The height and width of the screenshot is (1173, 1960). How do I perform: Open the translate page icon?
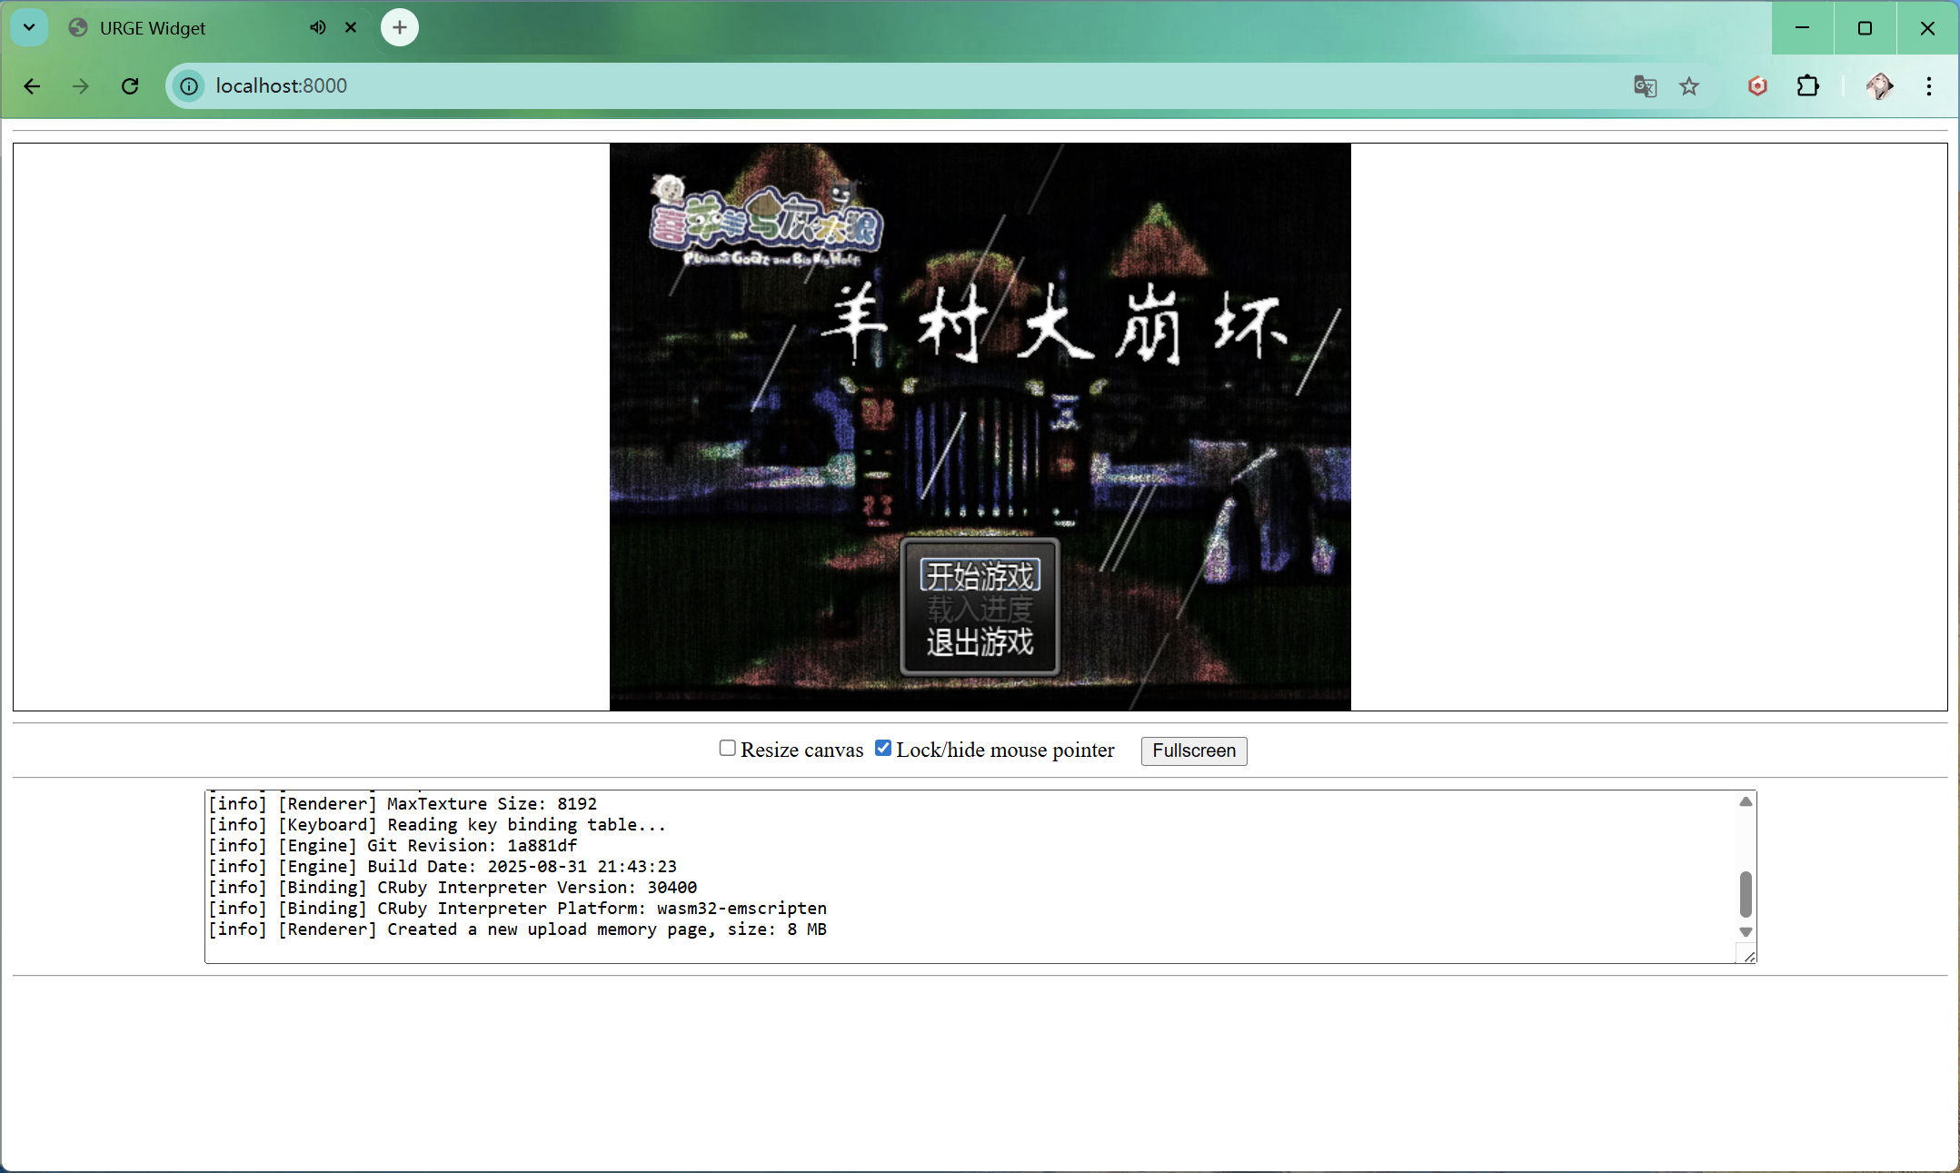click(1645, 86)
